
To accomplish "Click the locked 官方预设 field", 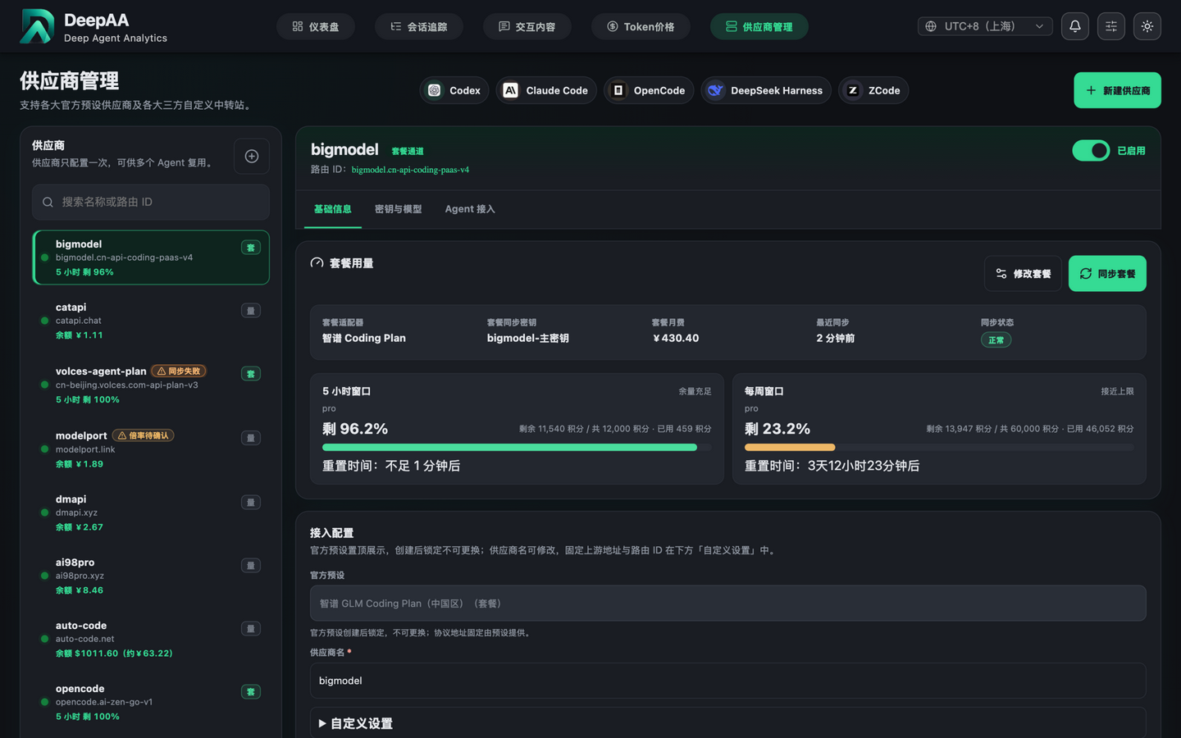I will click(x=728, y=604).
